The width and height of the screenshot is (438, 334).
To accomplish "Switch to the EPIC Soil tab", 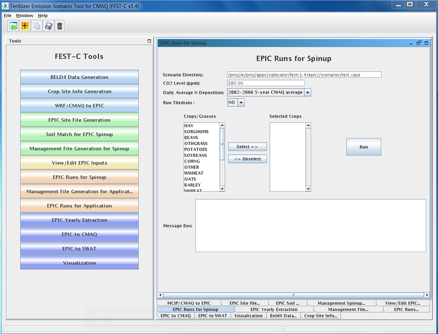I will click(x=288, y=303).
